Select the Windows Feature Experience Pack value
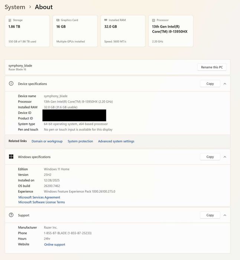This screenshot has height=260, width=240. click(x=80, y=192)
